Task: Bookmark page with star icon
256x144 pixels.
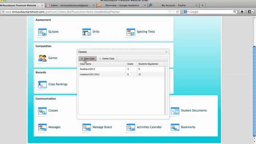Action: pyautogui.click(x=170, y=12)
